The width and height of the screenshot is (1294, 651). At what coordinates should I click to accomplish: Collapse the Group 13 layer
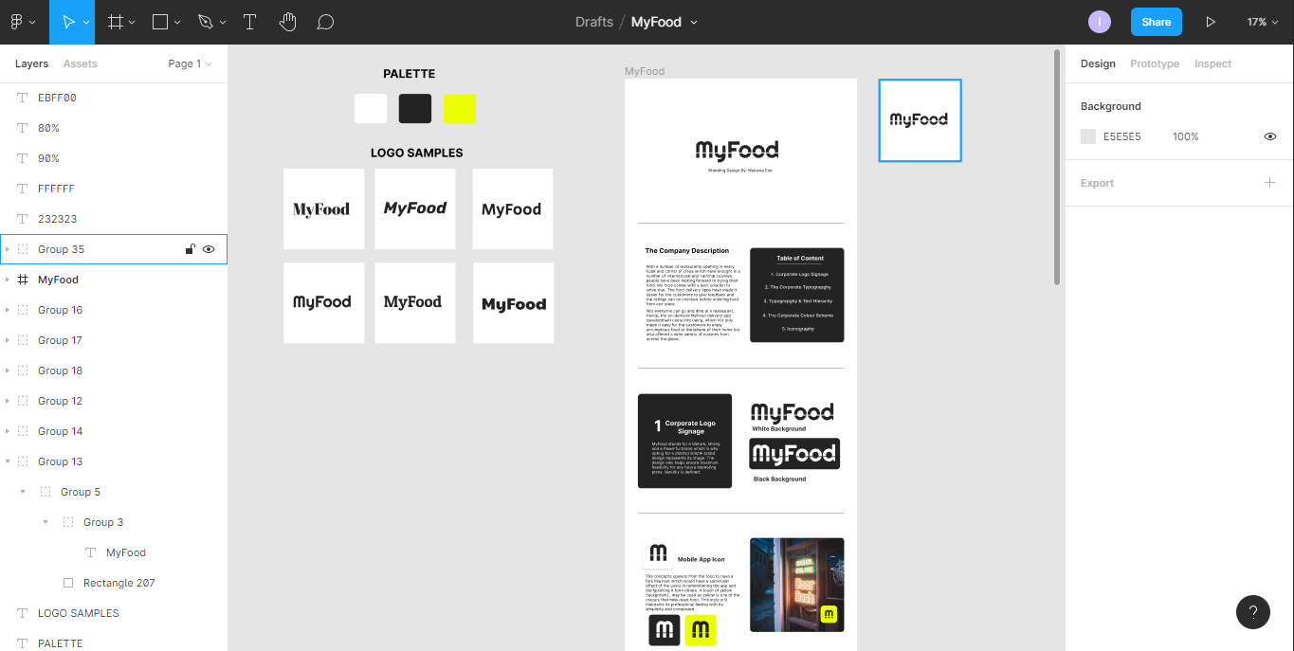[x=8, y=461]
